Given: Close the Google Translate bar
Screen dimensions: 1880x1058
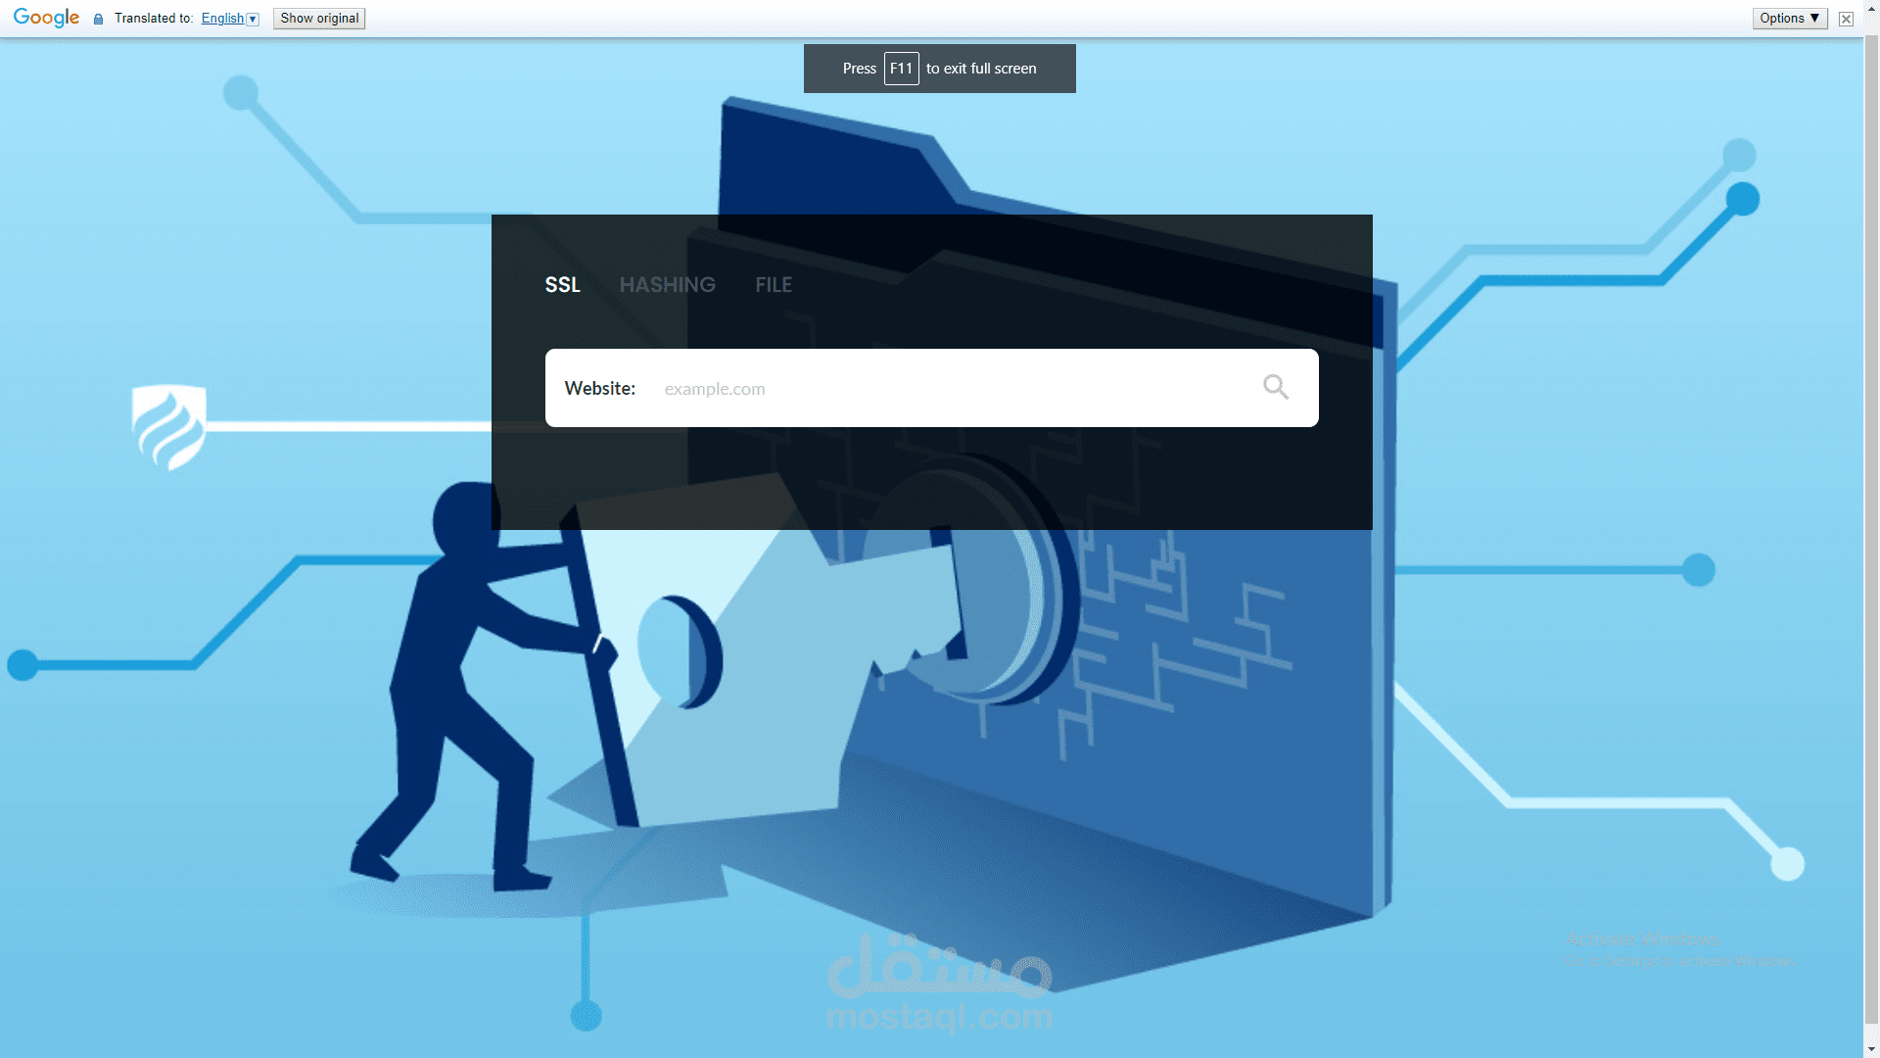Looking at the screenshot, I should coord(1846,19).
